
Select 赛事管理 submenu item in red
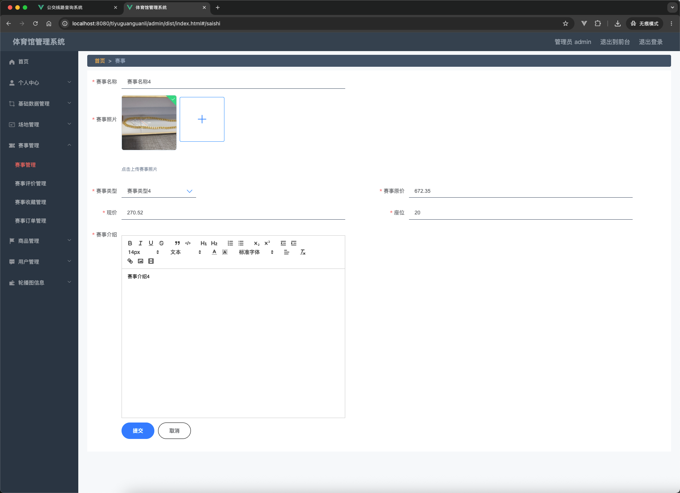pyautogui.click(x=25, y=165)
